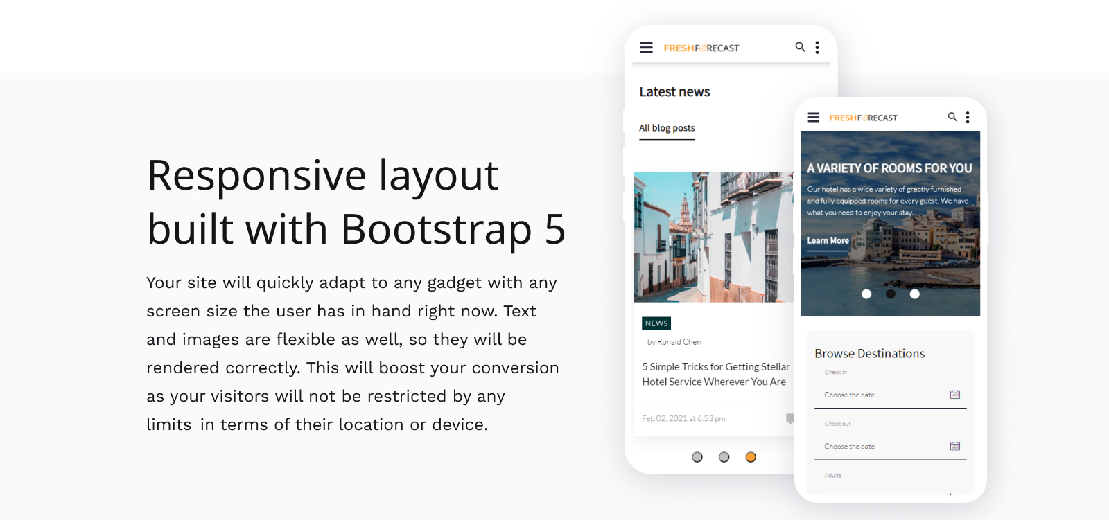Click comment icon on blog post card
Viewport: 1109px width, 520px height.
790,419
